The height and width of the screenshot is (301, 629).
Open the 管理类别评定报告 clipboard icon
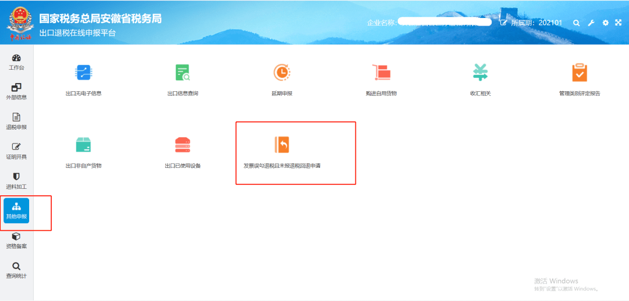pos(579,73)
